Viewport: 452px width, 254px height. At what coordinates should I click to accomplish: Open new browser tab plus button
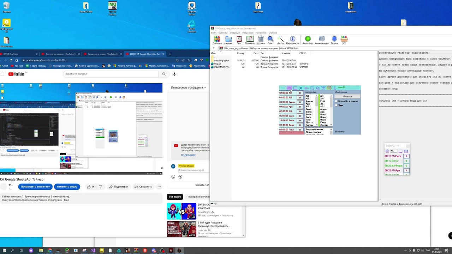point(170,54)
